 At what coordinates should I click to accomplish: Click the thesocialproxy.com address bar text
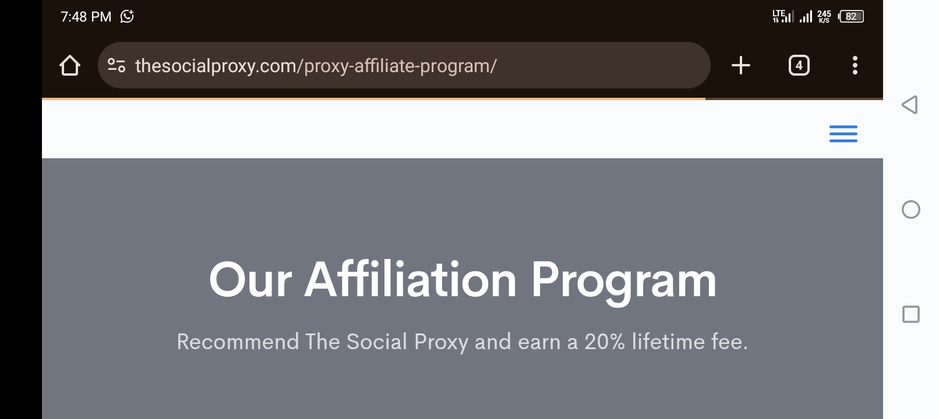[x=316, y=66]
